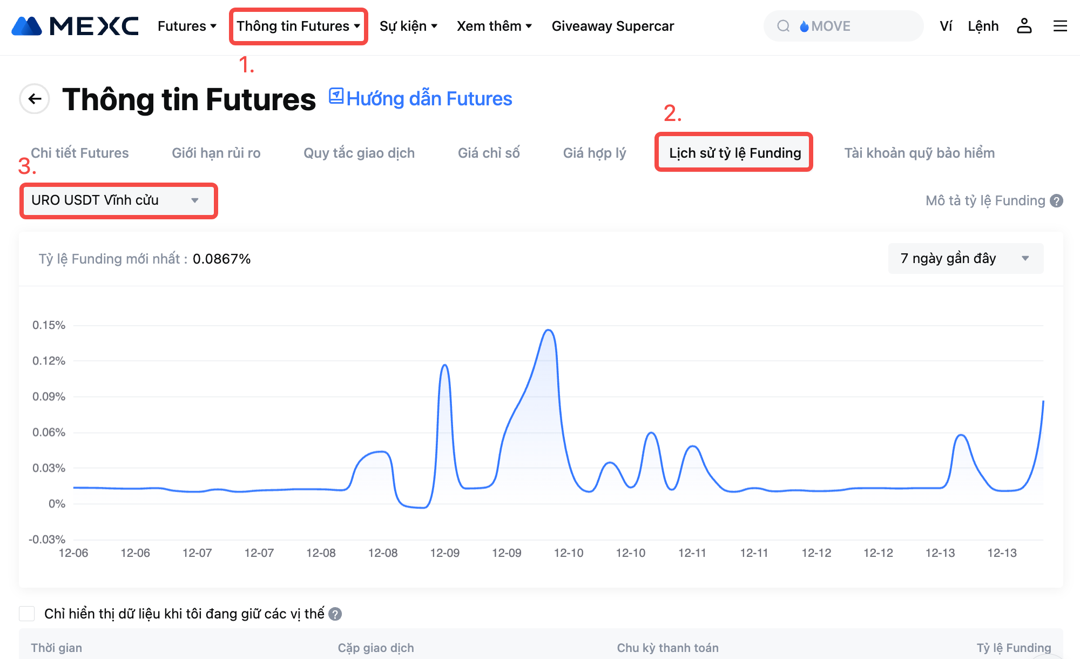Expand the URO USDT Vĩnh cửu dropdown

118,200
